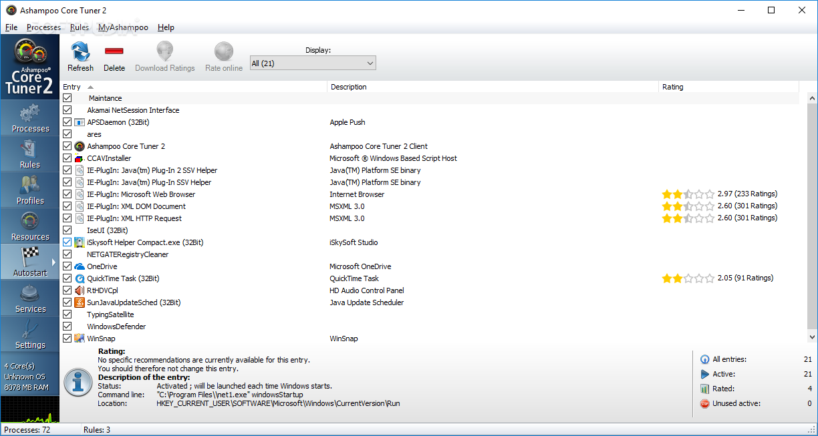818x436 pixels.
Task: Click the QuickTime Task star rating
Action: coord(688,278)
